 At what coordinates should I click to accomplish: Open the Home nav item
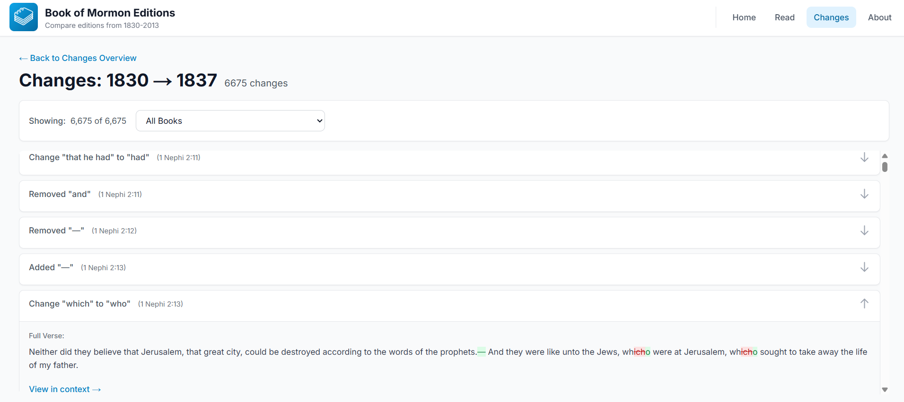tap(744, 17)
